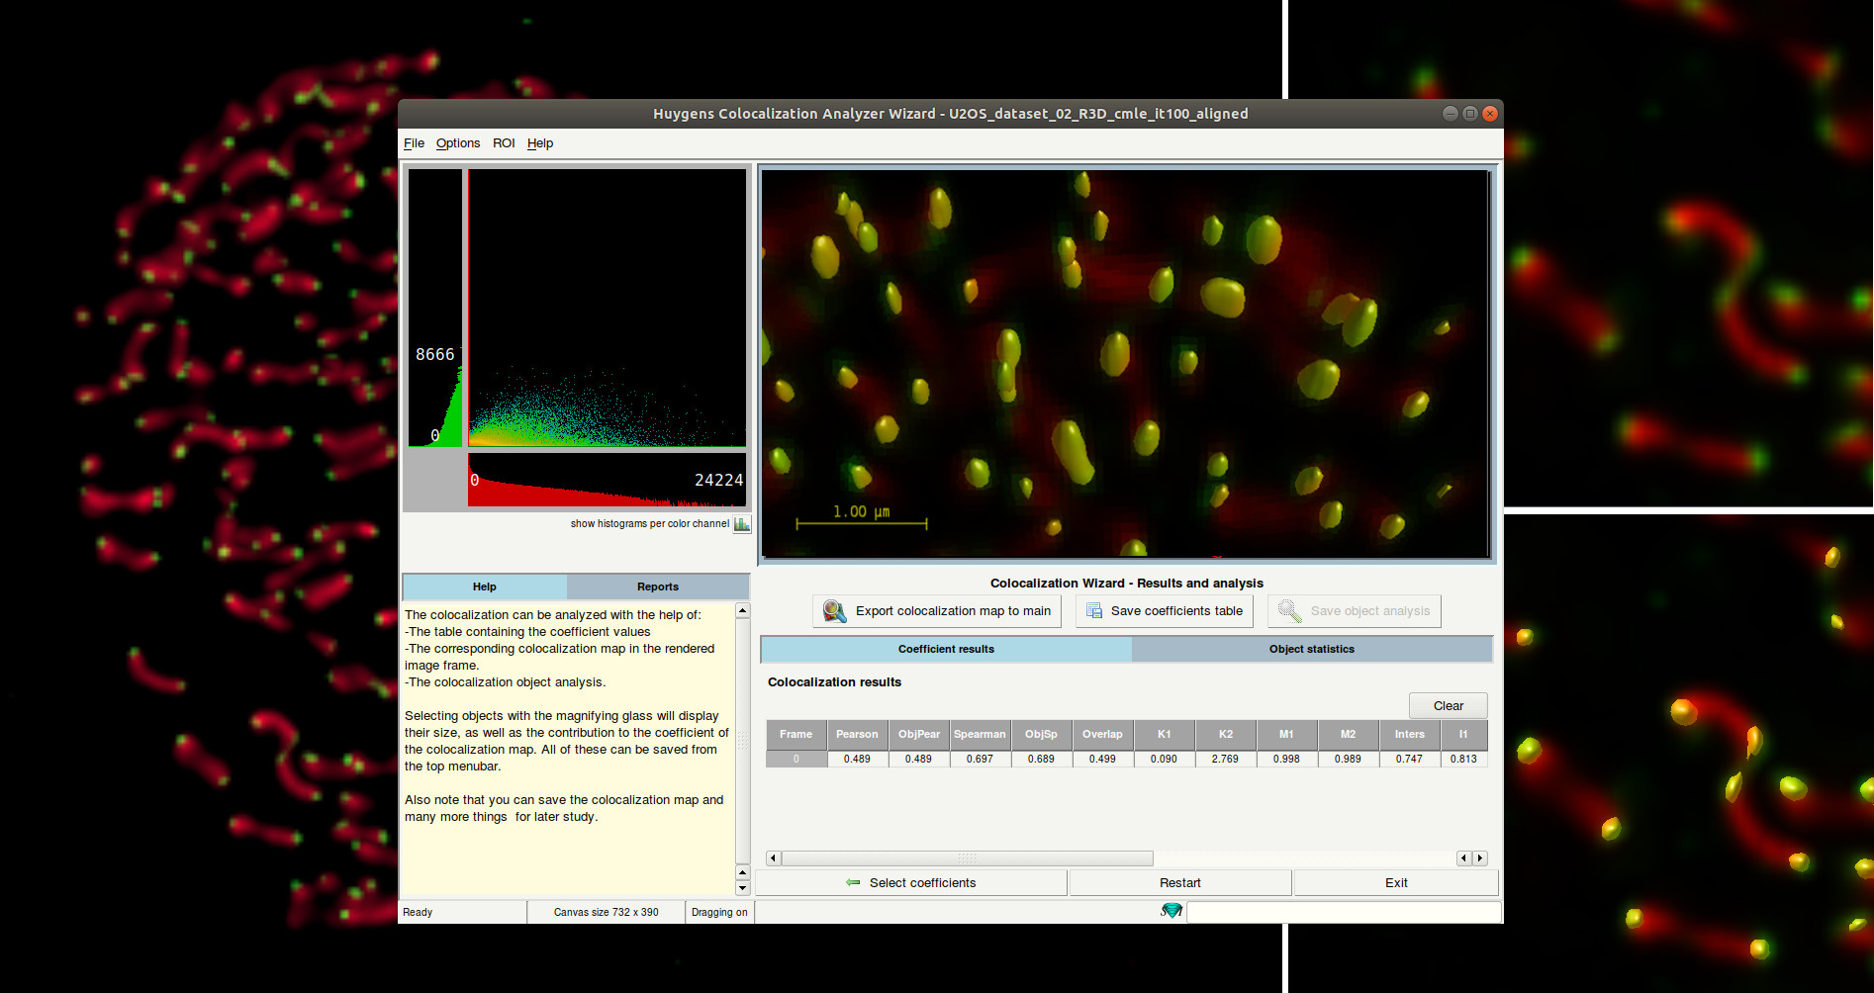The height and width of the screenshot is (993, 1874).
Task: Click the Pearson column header
Action: [856, 735]
